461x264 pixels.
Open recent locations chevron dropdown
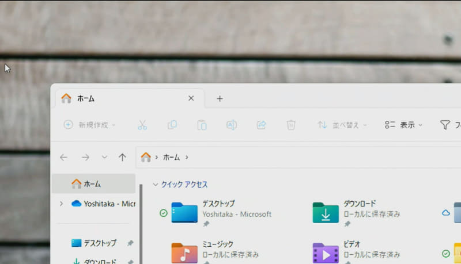[104, 157]
